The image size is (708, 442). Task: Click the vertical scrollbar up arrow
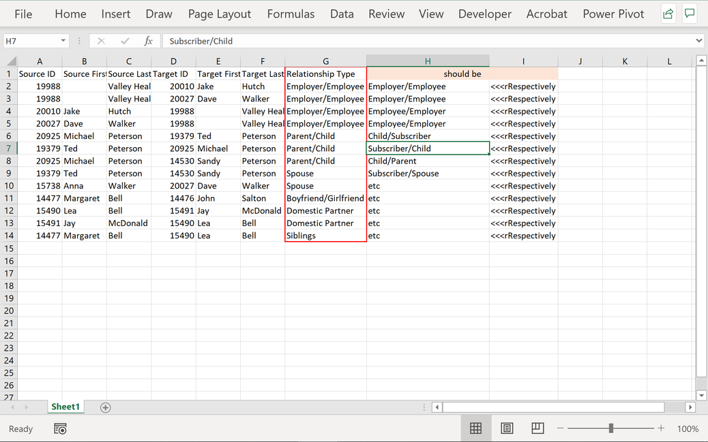[x=700, y=60]
